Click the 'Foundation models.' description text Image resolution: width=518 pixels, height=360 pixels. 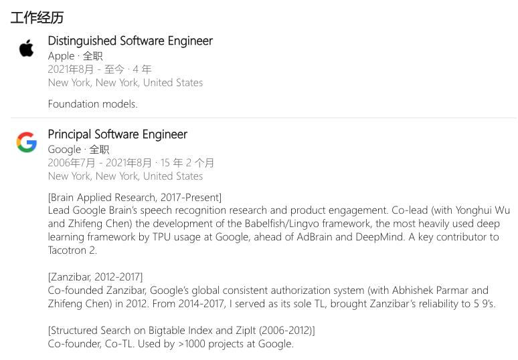[92, 104]
